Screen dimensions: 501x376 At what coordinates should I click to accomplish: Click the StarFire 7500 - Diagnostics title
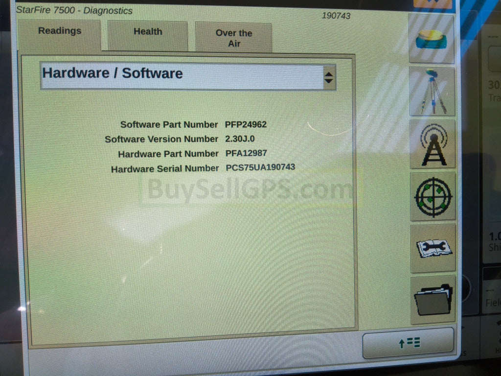(74, 10)
